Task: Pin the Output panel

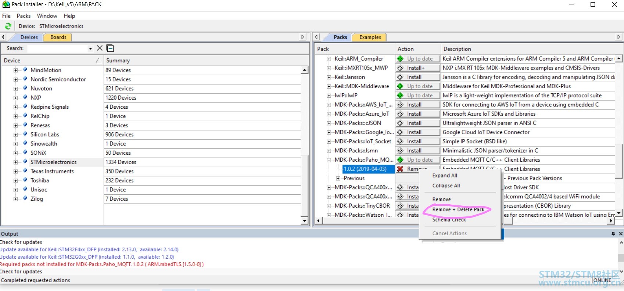Action: pos(613,234)
